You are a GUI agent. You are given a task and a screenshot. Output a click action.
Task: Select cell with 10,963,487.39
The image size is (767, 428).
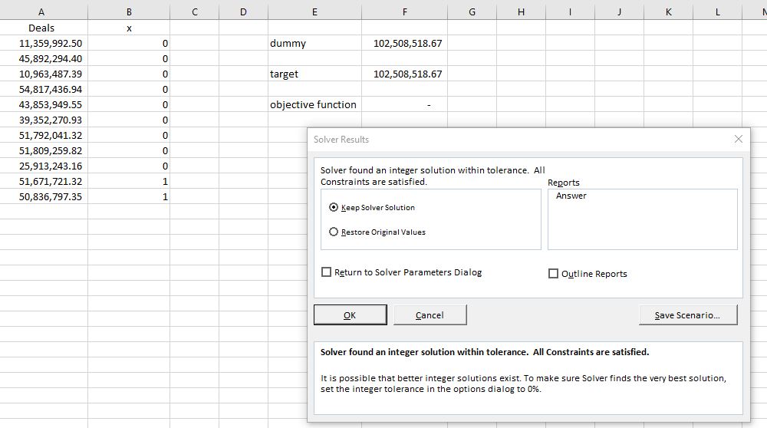(44, 74)
